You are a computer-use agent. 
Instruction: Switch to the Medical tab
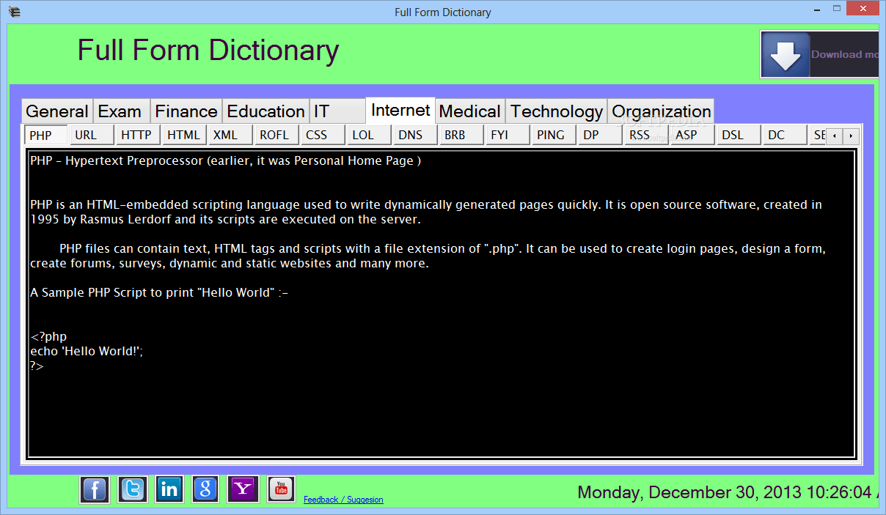(x=469, y=111)
